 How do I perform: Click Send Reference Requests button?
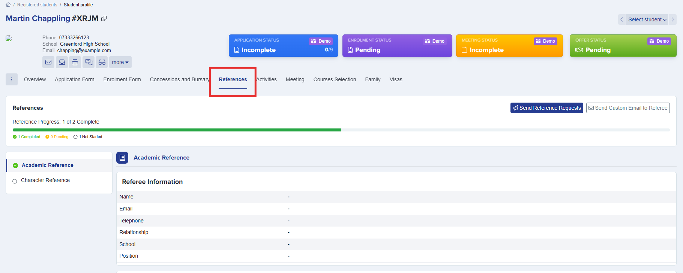tap(547, 108)
